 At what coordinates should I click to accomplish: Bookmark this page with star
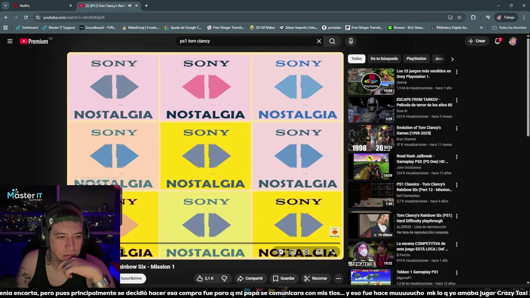tap(459, 17)
